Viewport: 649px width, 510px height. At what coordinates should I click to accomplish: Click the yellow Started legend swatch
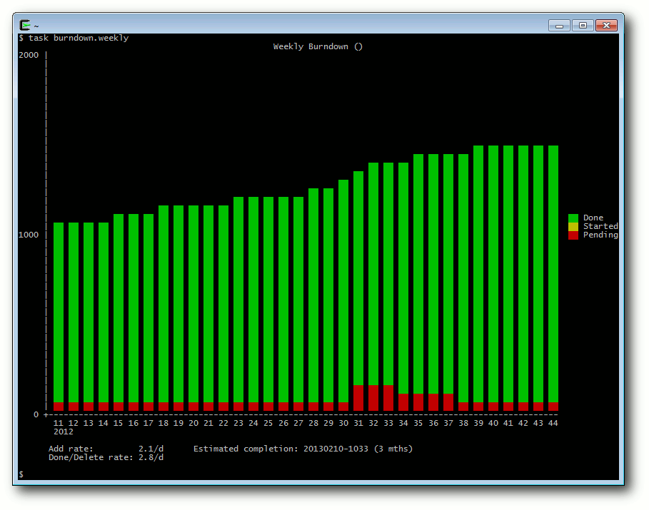coord(573,227)
